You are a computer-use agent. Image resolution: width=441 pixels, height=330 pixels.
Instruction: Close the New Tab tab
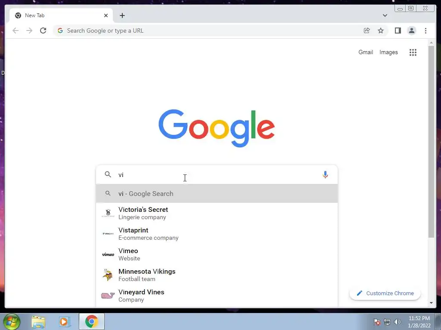106,15
